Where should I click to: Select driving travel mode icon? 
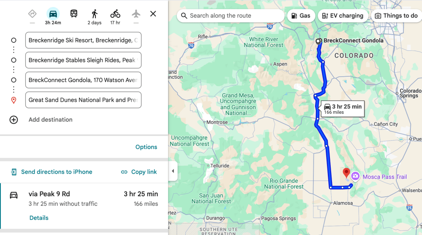pyautogui.click(x=53, y=14)
